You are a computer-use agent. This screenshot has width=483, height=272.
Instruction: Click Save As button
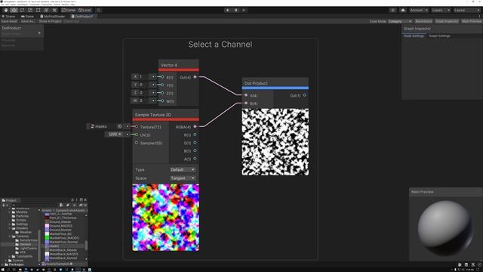tap(28, 21)
